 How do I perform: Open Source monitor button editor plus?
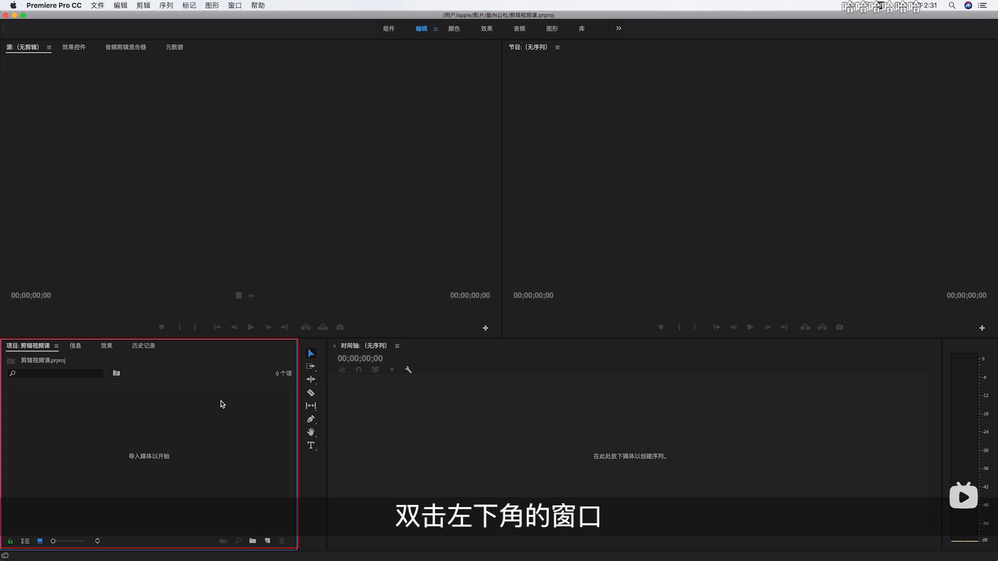485,328
